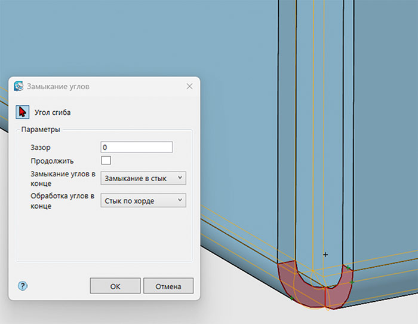Open the help question mark icon

(x=23, y=286)
